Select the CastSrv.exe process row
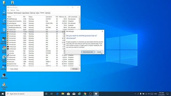This screenshot has height=96, width=171. [x=43, y=30]
